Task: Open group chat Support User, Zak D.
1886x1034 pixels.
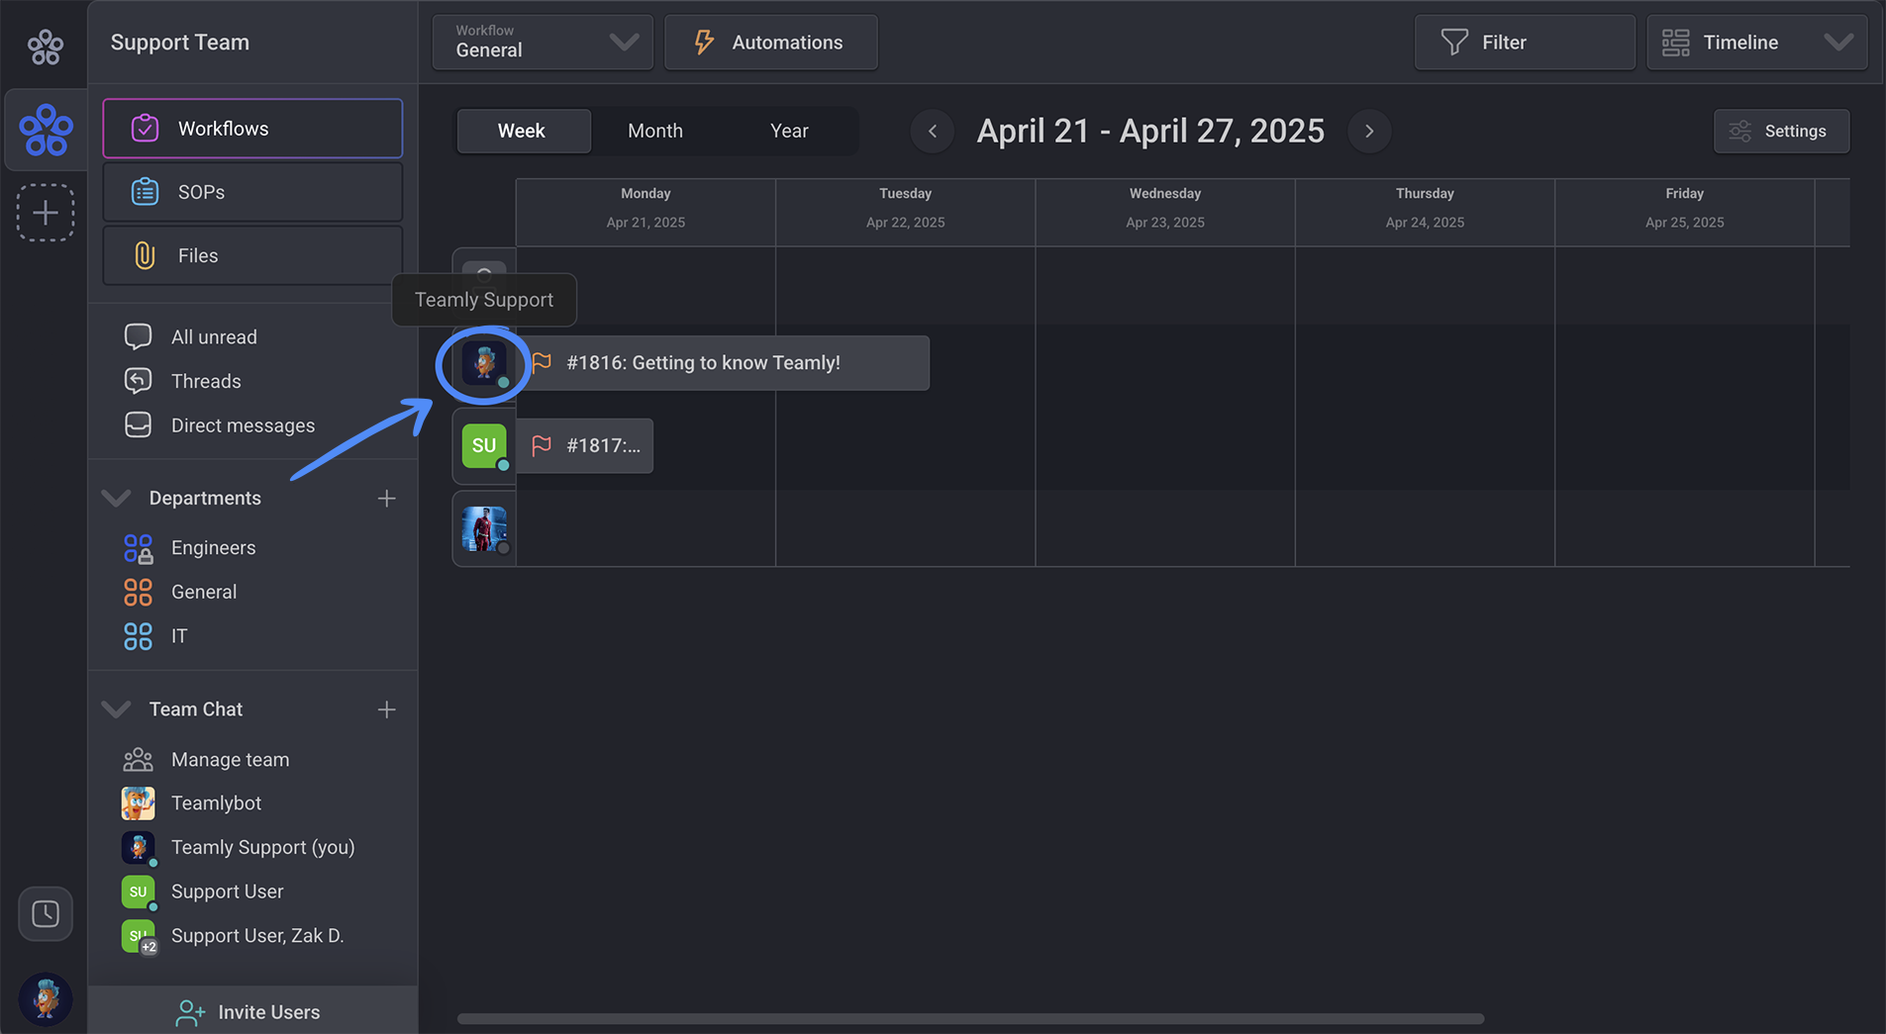Action: [256, 936]
